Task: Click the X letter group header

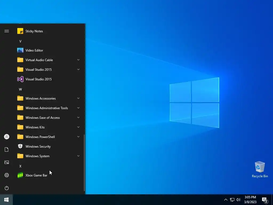Action: click(x=20, y=166)
